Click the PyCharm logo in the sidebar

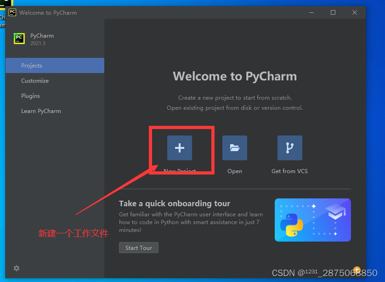pyautogui.click(x=19, y=39)
